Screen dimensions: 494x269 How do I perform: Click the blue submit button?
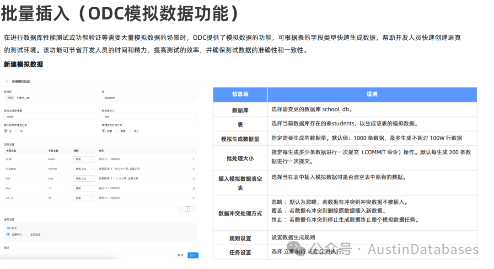pos(193,255)
